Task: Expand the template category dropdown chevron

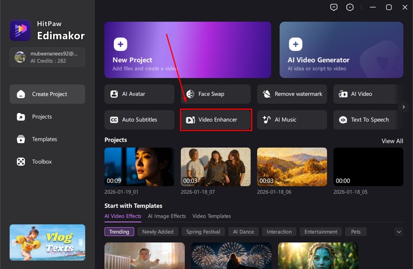Action: (399, 232)
